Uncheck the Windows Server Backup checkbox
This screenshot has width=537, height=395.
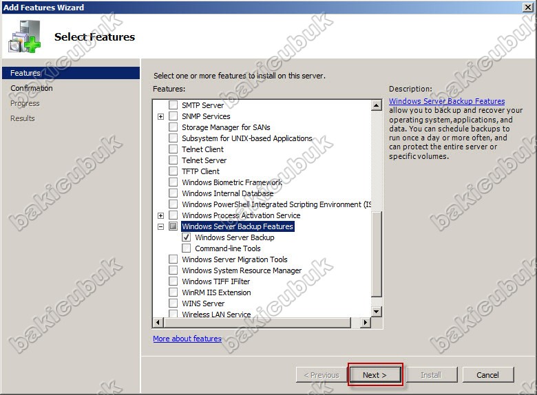pyautogui.click(x=187, y=237)
